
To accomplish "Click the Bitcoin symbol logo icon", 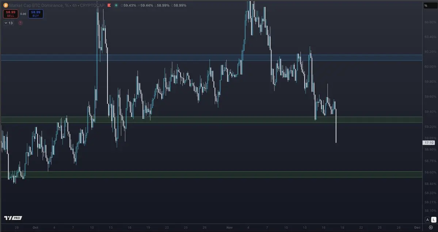I will 5,5.
